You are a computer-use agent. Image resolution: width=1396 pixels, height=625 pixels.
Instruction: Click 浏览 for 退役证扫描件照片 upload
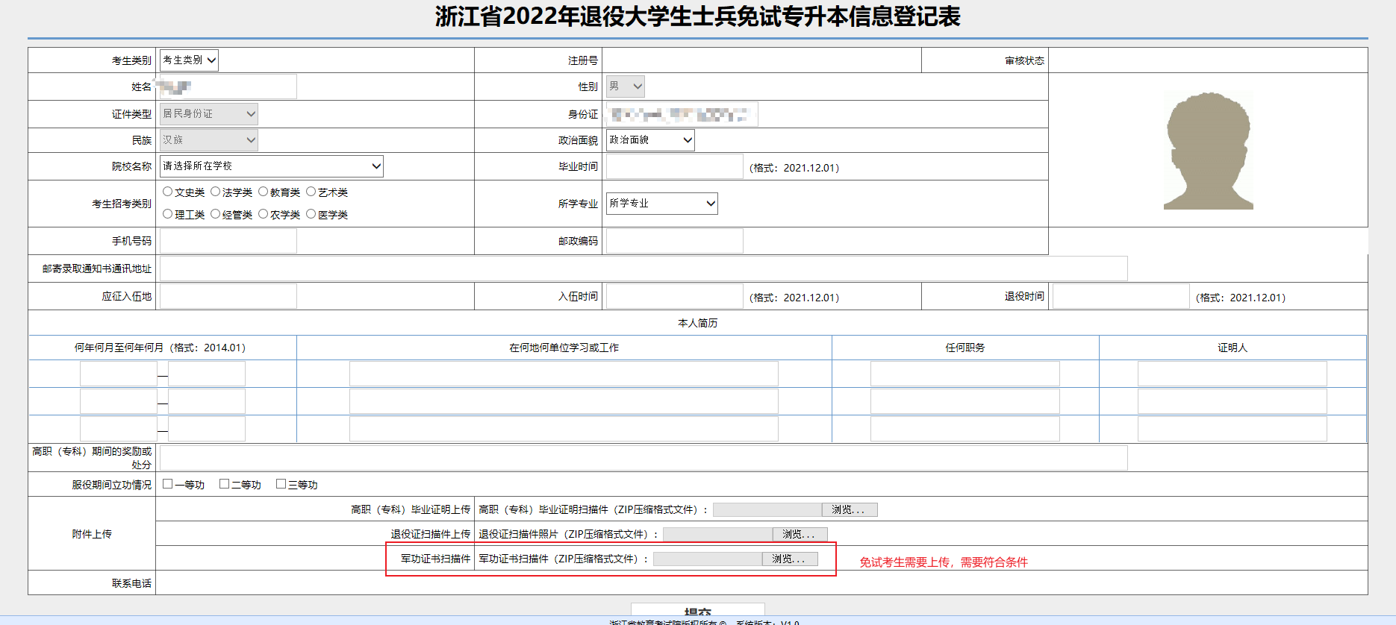(x=799, y=535)
